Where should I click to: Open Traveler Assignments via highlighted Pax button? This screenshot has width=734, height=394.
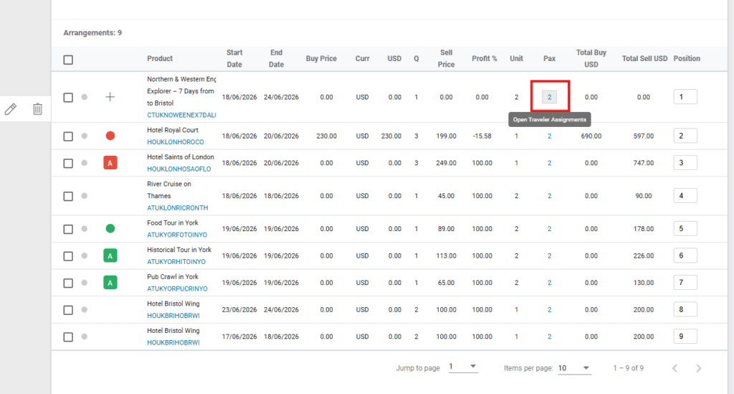click(x=549, y=97)
